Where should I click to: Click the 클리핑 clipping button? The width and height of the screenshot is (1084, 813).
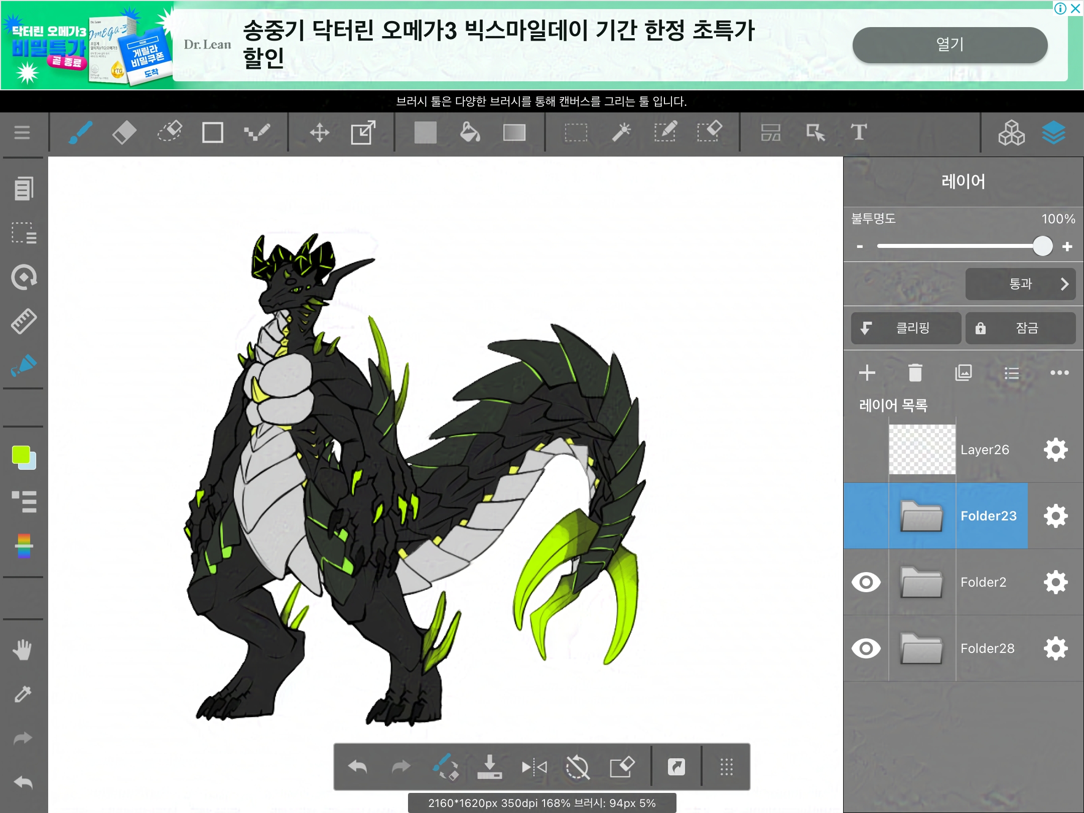click(x=906, y=328)
